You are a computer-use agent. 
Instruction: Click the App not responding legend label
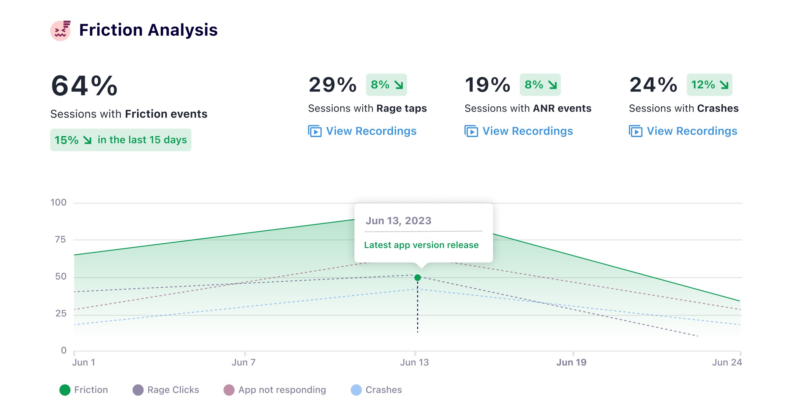pos(282,390)
